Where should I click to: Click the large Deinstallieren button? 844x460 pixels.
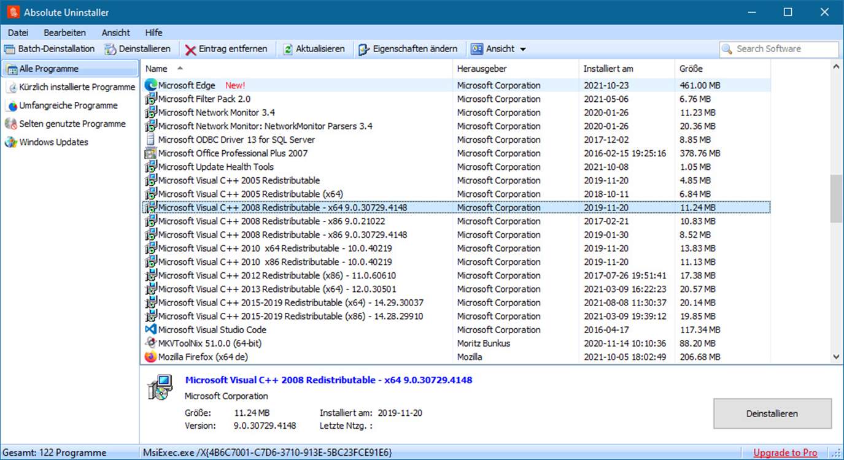click(x=772, y=413)
